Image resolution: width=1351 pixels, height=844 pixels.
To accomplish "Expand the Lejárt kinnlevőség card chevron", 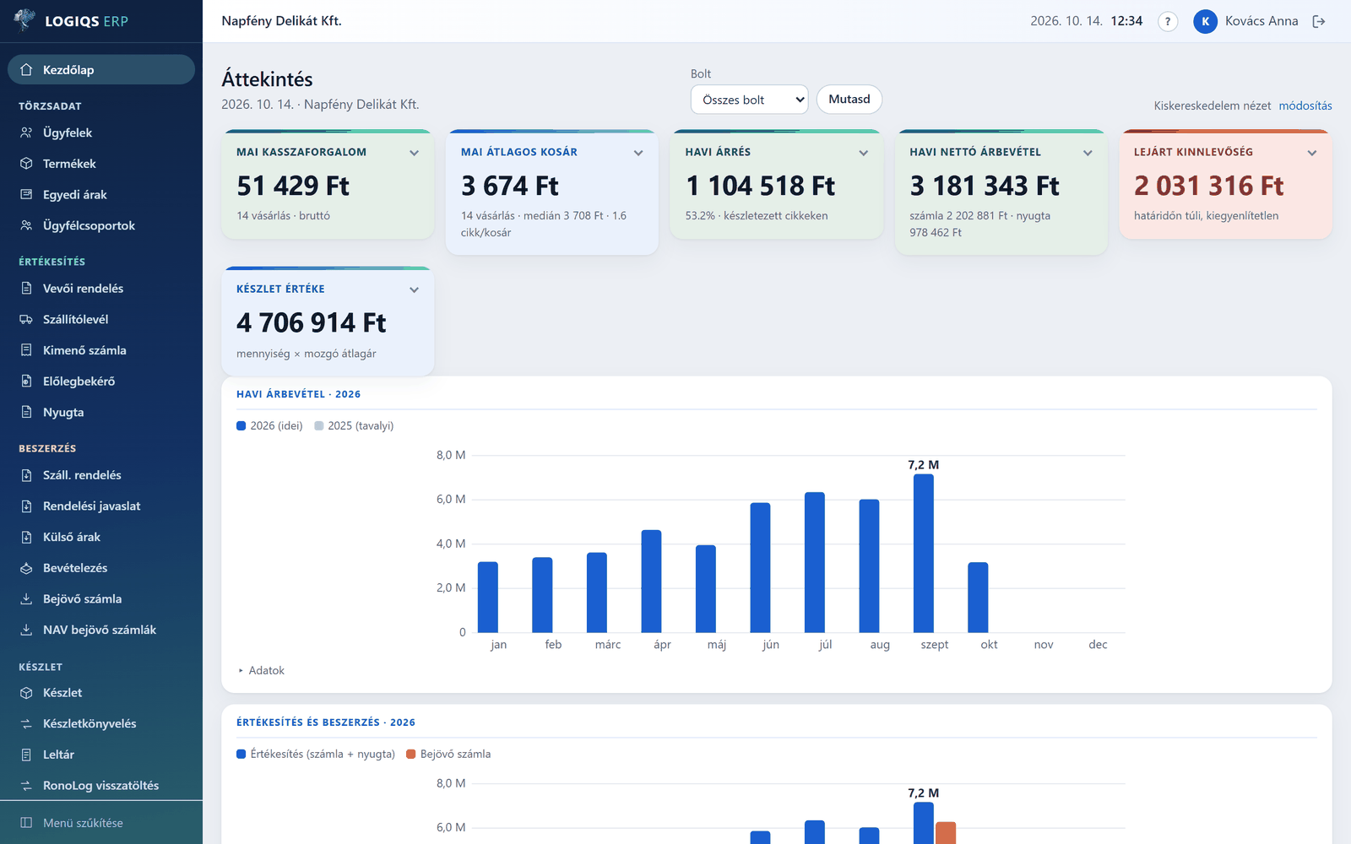I will 1312,153.
